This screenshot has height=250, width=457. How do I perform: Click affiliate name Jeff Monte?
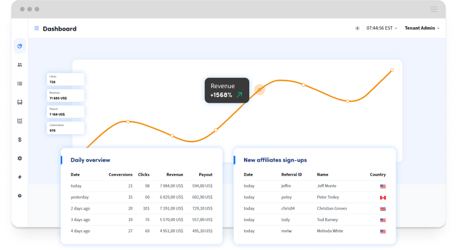point(326,186)
